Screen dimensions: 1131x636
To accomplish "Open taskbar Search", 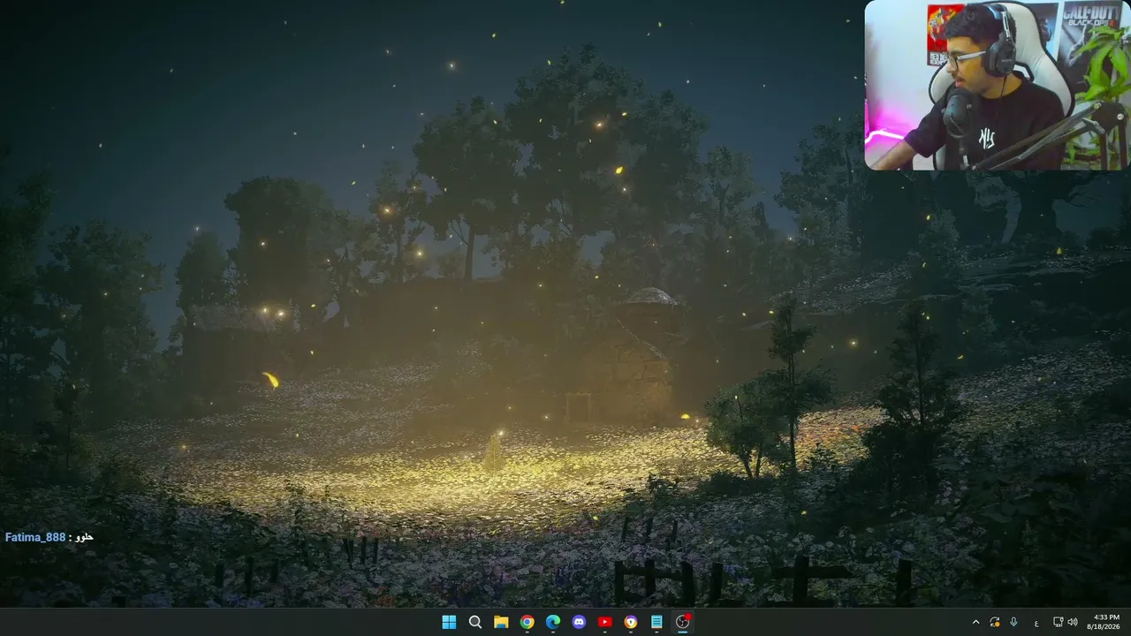I will pos(475,622).
